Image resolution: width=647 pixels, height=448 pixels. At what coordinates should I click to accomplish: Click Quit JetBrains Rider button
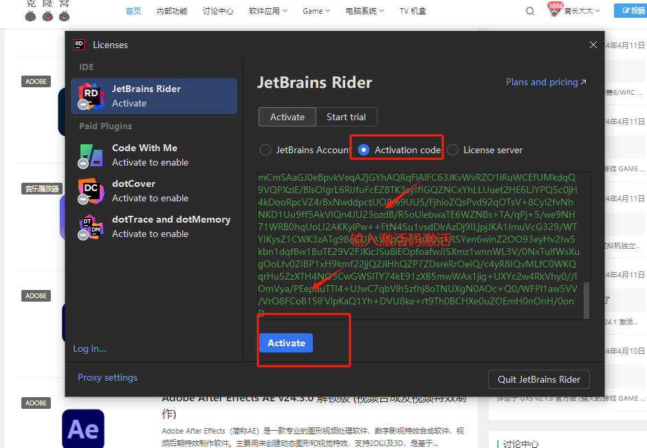(539, 379)
